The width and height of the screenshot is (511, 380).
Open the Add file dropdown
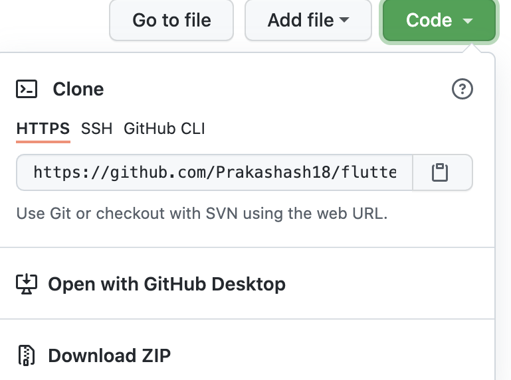[308, 20]
